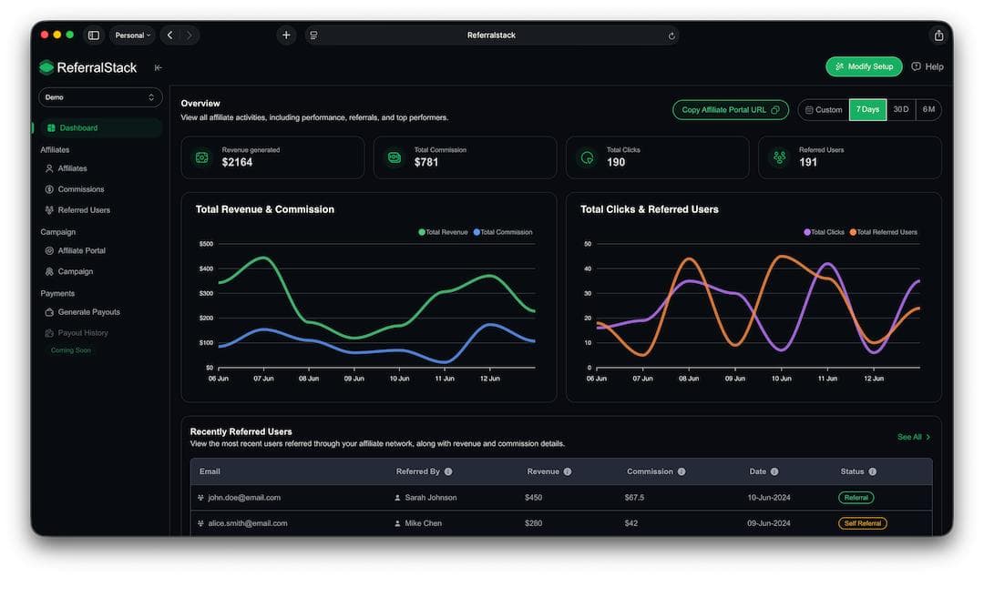Image resolution: width=984 pixels, height=597 pixels.
Task: Select the 7 Days range
Action: coord(868,110)
